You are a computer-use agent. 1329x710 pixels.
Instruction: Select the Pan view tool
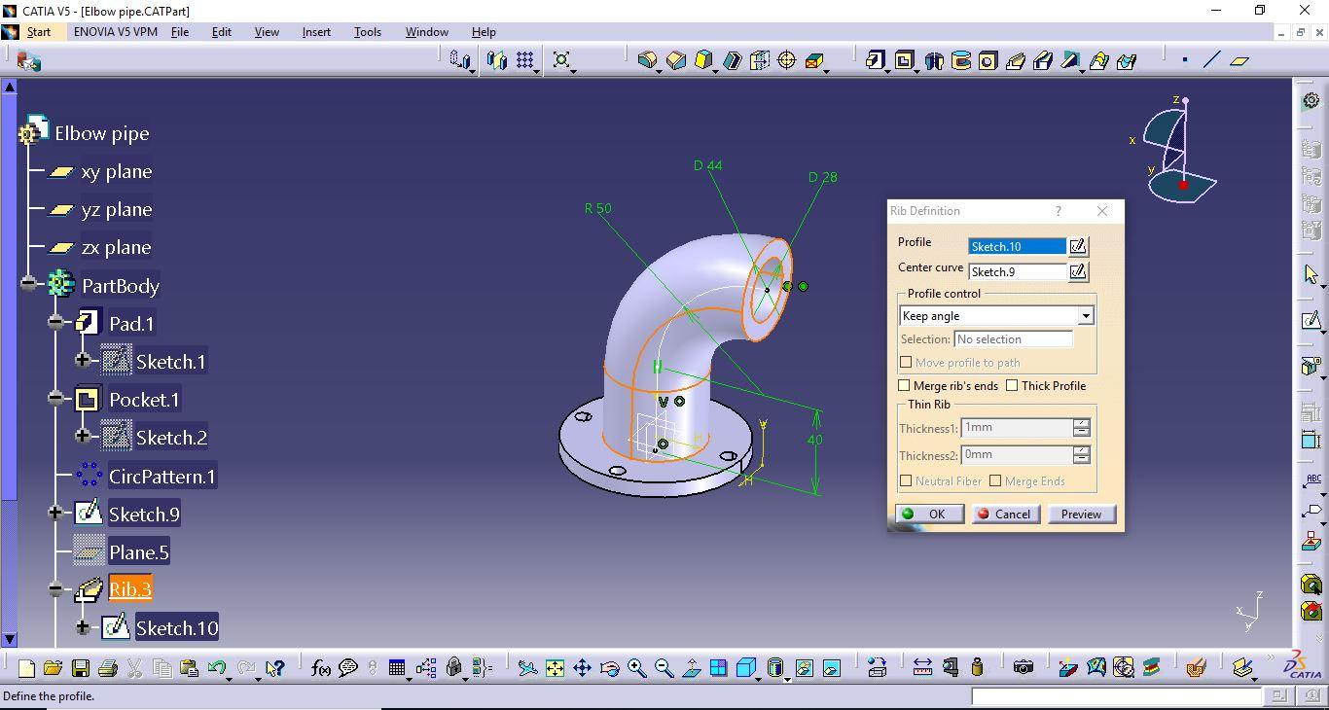click(582, 668)
